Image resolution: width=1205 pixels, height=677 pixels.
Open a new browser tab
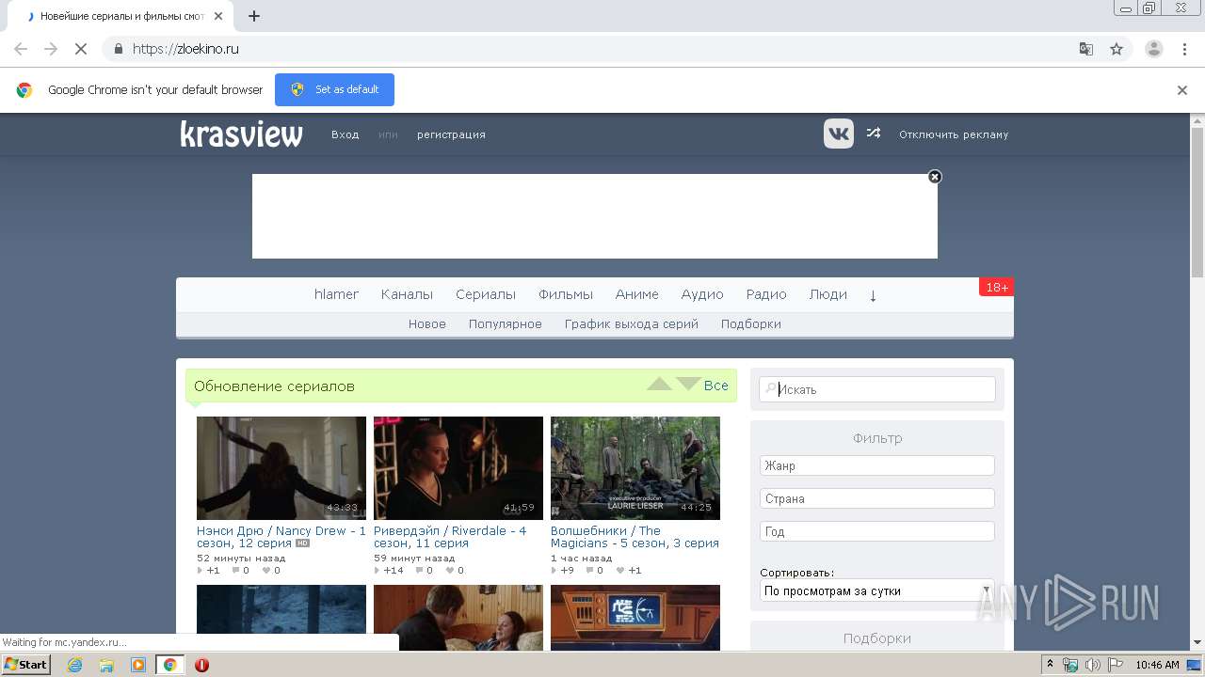click(x=254, y=16)
